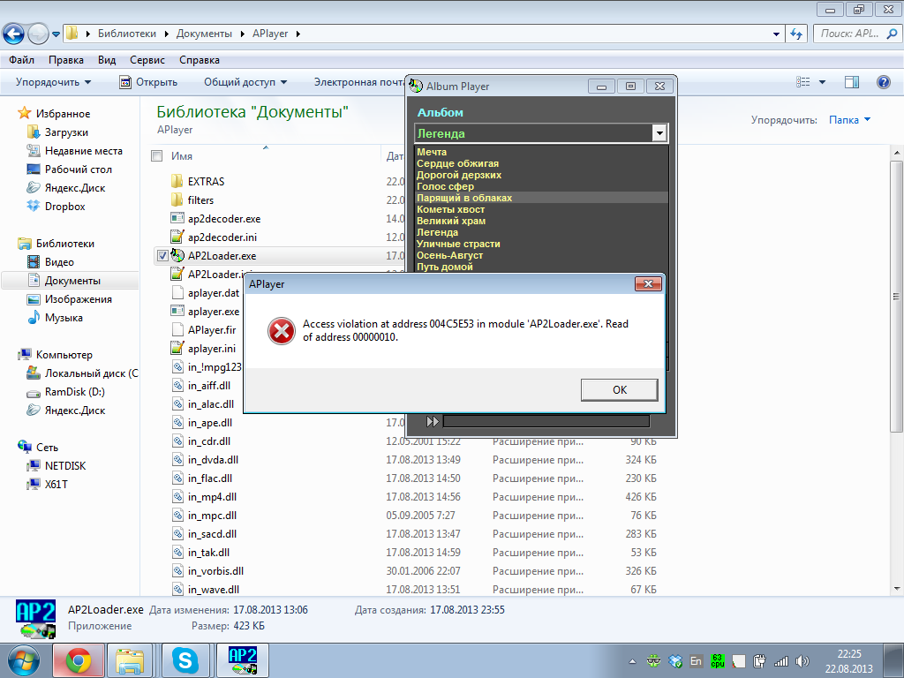Screen dimensions: 904x678
Task: Select track Голос сфер
Action: [x=445, y=186]
